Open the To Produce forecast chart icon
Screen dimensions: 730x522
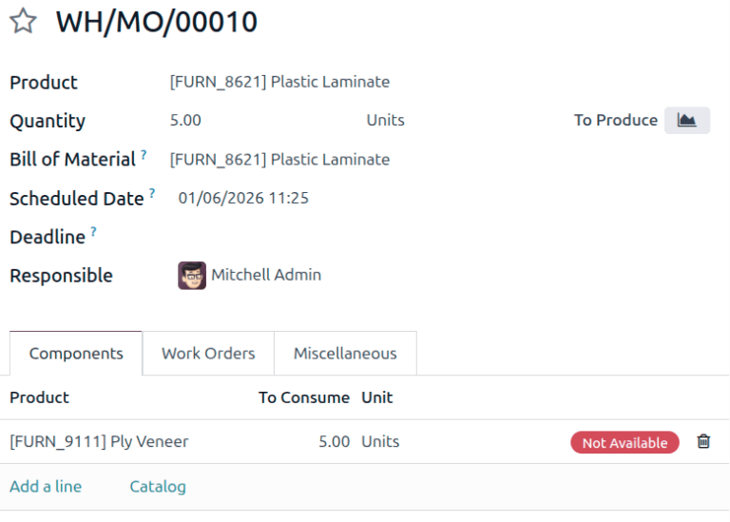coord(686,121)
